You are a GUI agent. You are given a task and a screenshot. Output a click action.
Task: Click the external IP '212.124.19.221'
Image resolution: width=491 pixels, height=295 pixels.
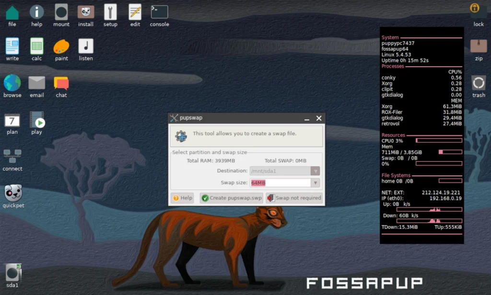[x=441, y=193]
